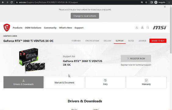Open the browser side panel icon
Screen dimensions: 172x110
click(152, 2)
